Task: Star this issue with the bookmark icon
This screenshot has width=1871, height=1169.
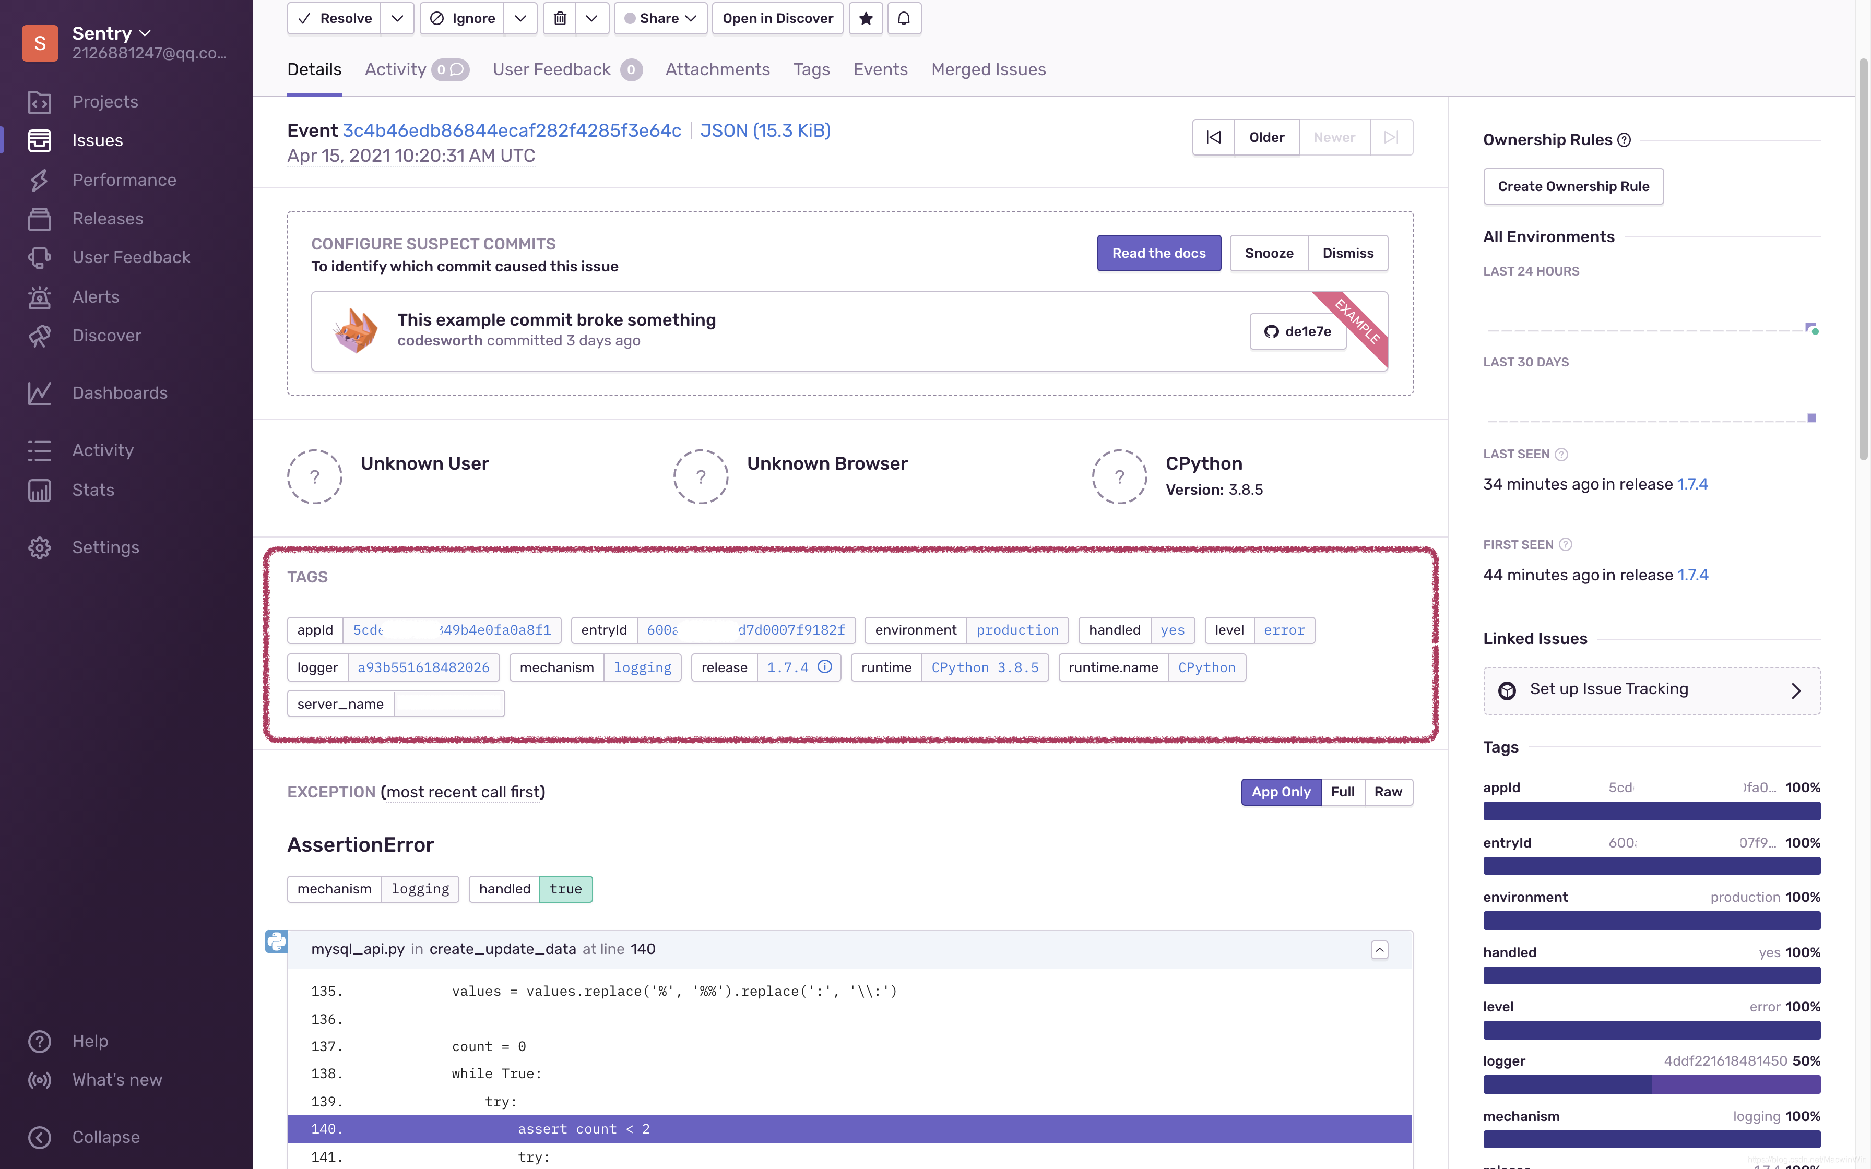Action: [x=865, y=18]
